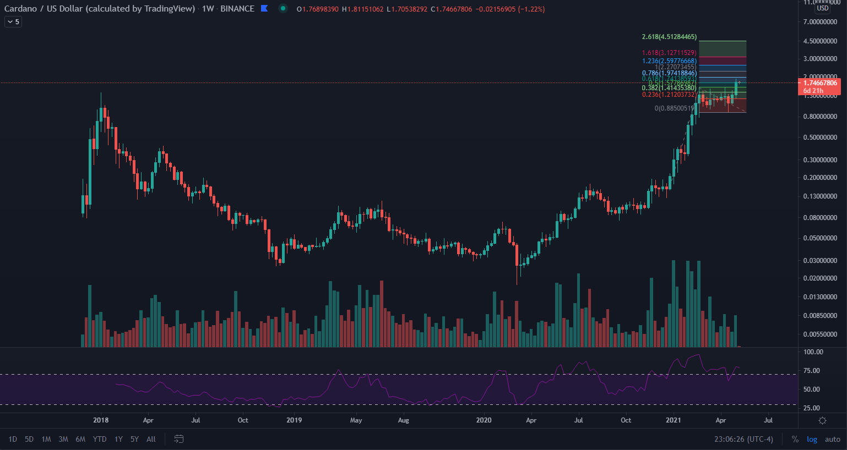Screen dimensions: 847x450
Task: Select the 1.618(3.12711529) Fibonacci label
Action: pos(669,53)
